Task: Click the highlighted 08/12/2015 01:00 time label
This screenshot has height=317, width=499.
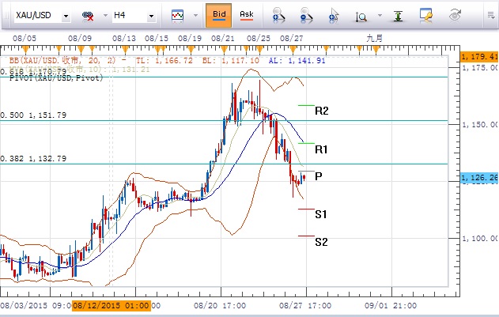Action: pos(111,306)
